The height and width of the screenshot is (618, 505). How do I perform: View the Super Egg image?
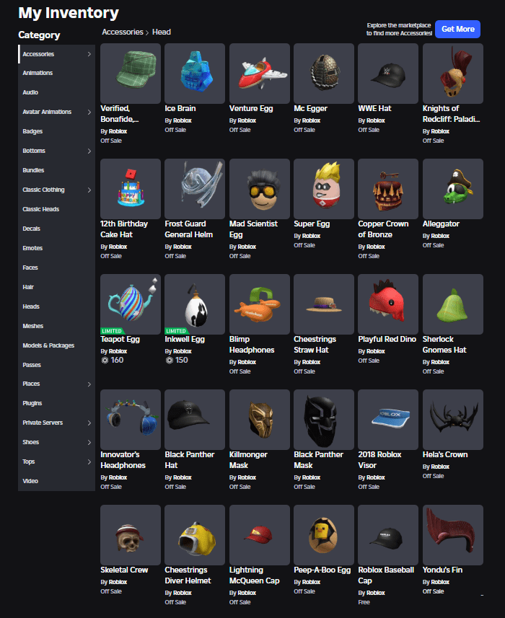[x=324, y=189]
